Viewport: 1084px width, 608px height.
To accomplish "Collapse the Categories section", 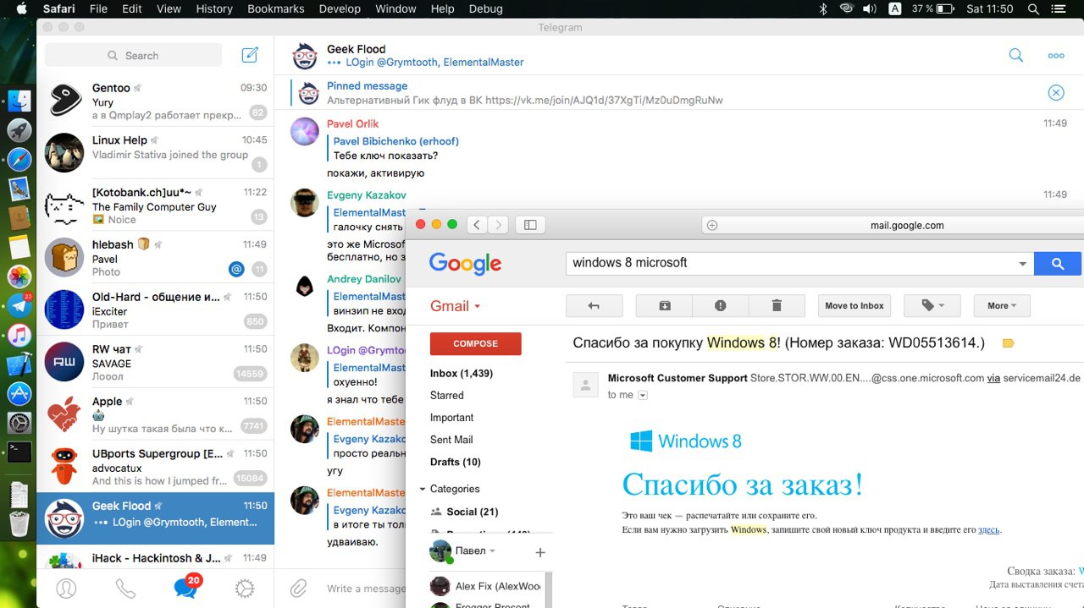I will click(423, 489).
